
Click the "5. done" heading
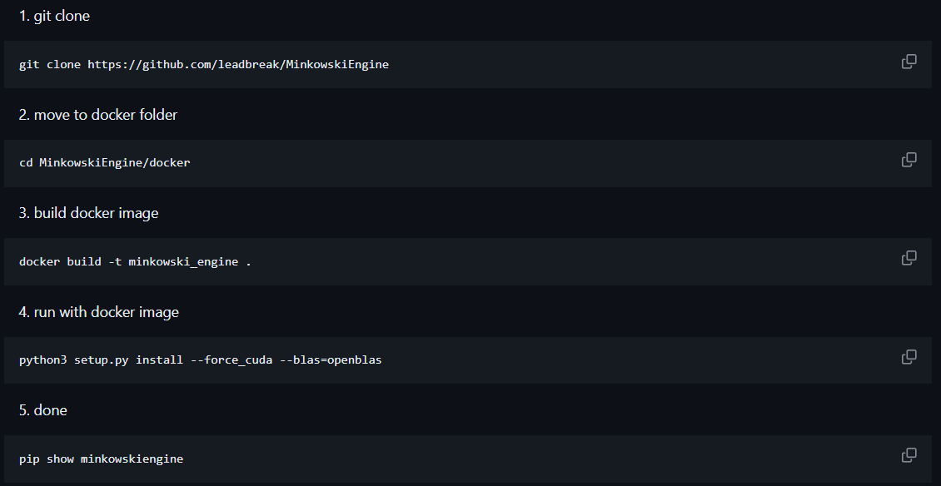(x=43, y=409)
